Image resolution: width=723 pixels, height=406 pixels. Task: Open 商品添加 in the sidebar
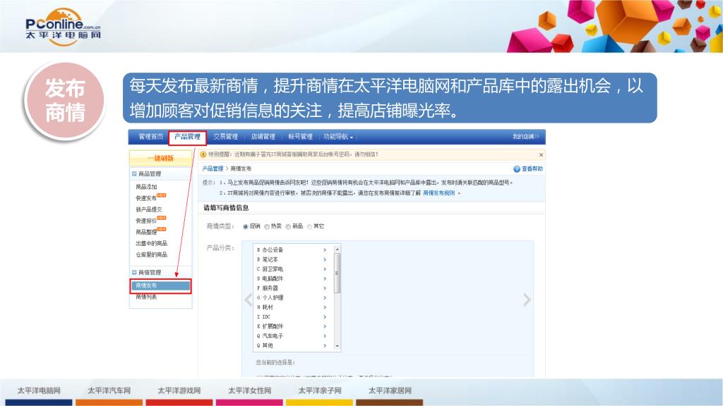[146, 187]
